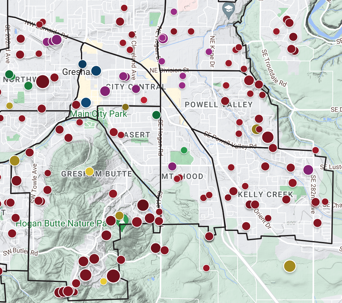Select the large gold marker in the southeast

click(289, 266)
